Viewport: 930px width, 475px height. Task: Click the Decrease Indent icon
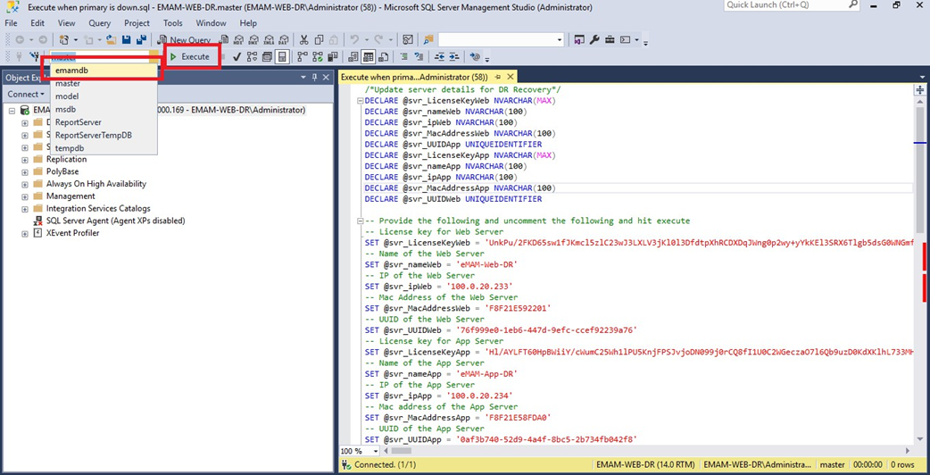point(439,57)
